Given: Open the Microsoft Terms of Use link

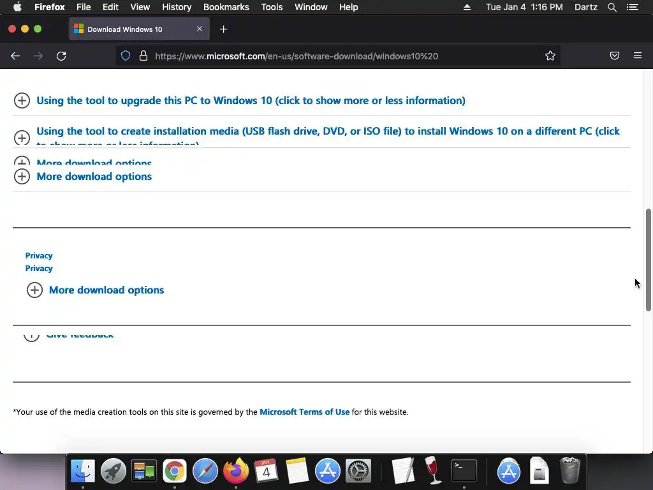Looking at the screenshot, I should pos(304,412).
